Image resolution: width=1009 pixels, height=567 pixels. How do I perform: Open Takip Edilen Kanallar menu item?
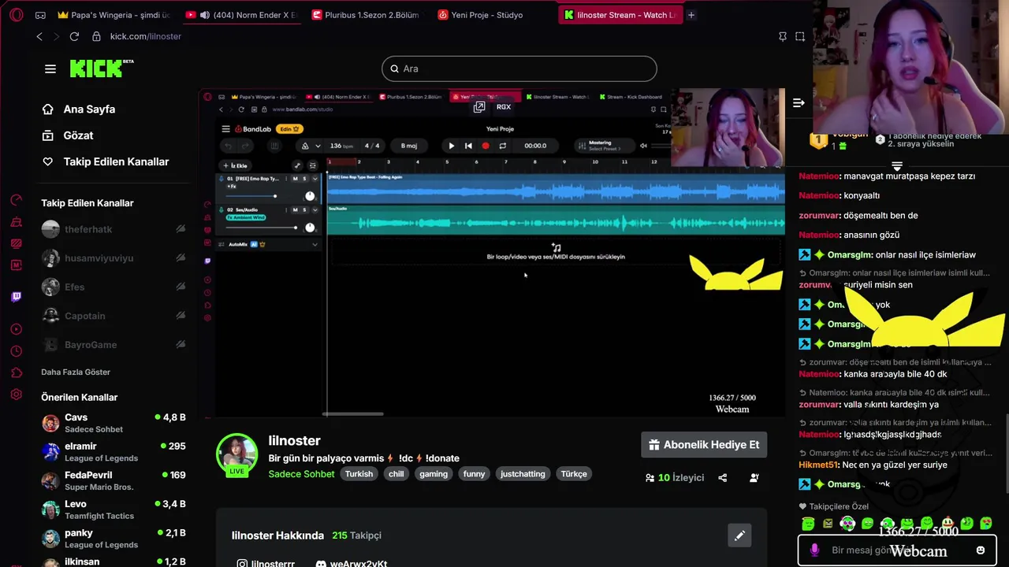(x=106, y=161)
